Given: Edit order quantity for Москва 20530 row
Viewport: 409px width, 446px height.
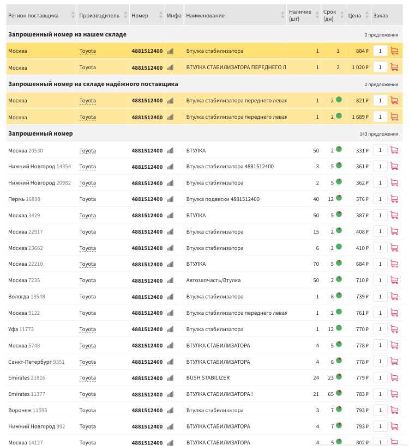Looking at the screenshot, I should [x=380, y=150].
